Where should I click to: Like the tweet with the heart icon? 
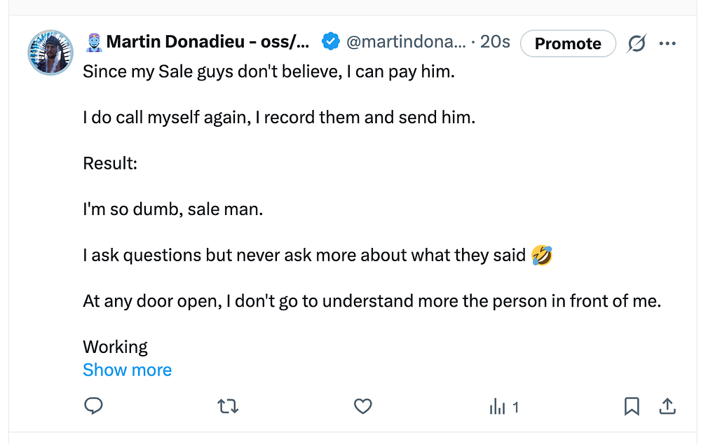coord(362,406)
